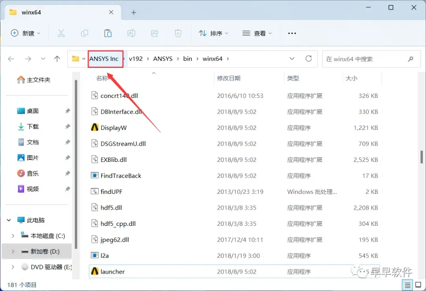This screenshot has width=426, height=291.
Task: Go up one folder level
Action: click(x=57, y=59)
